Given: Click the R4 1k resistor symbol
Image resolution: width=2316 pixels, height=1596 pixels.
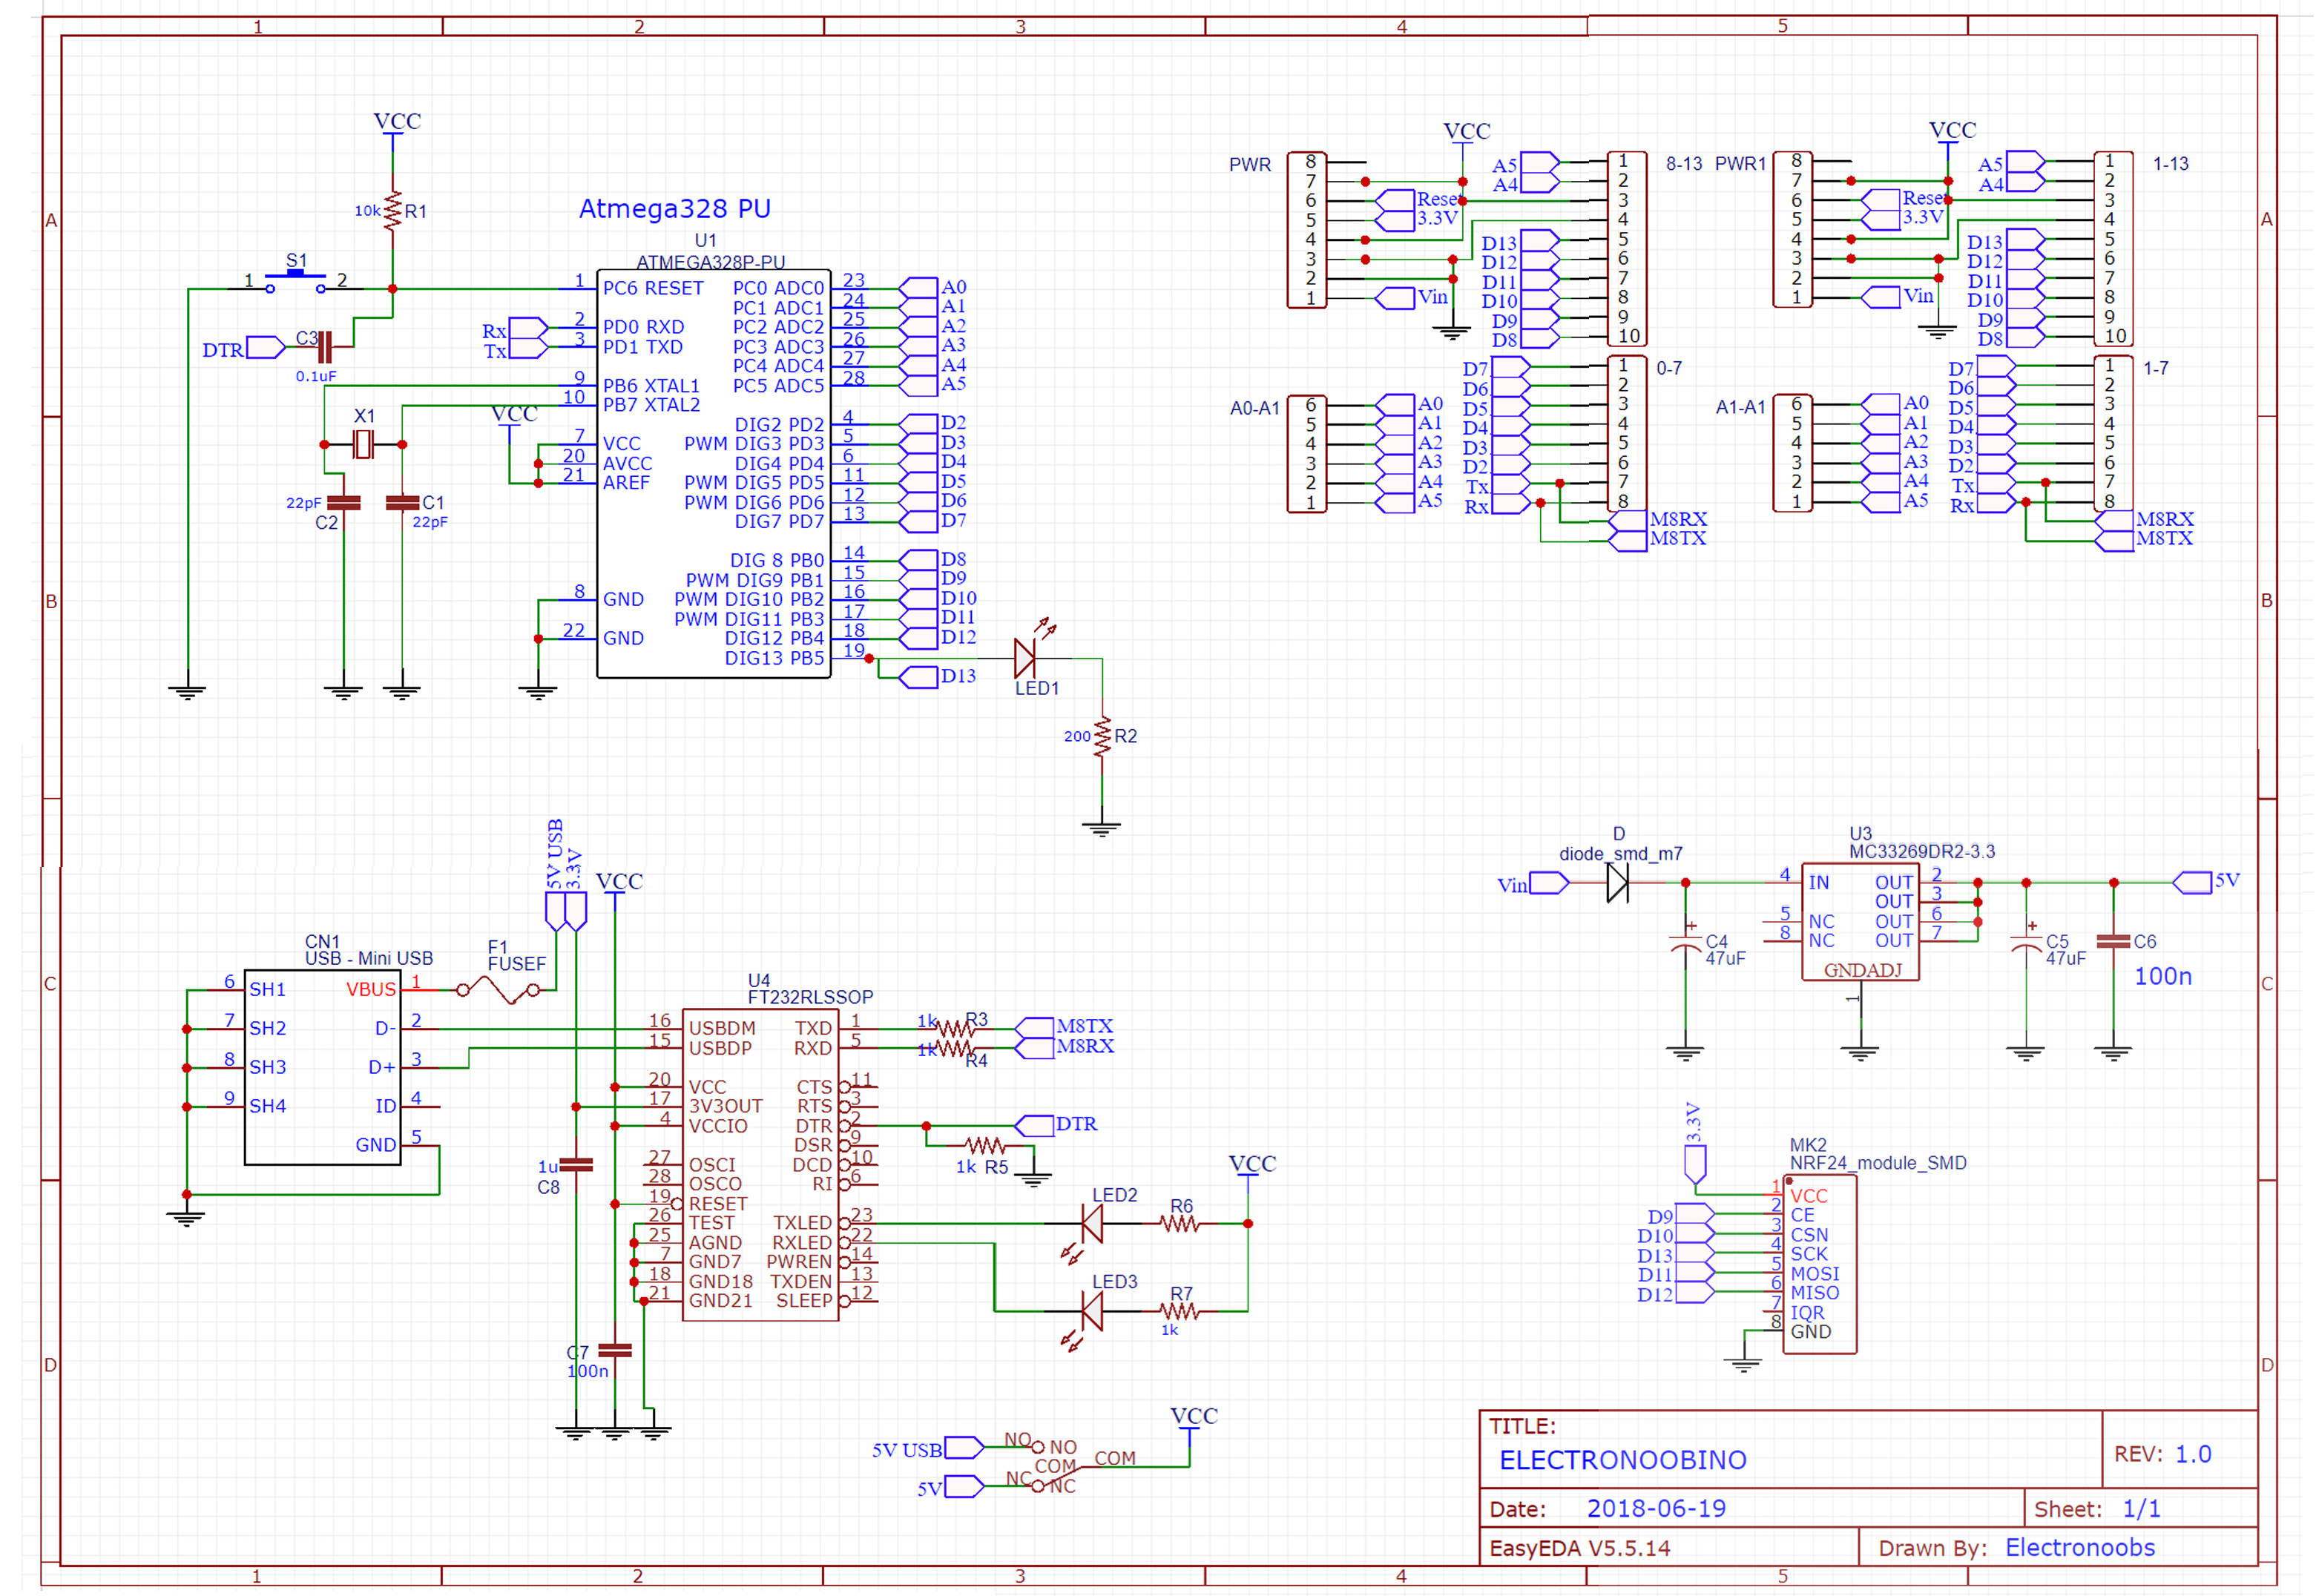Looking at the screenshot, I should [x=955, y=1048].
